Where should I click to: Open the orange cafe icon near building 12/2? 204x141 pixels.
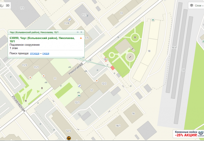click(97, 81)
